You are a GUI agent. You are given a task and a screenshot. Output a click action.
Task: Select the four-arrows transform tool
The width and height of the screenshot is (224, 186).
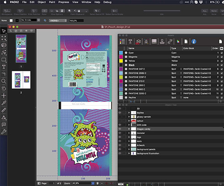pyautogui.click(x=4, y=38)
